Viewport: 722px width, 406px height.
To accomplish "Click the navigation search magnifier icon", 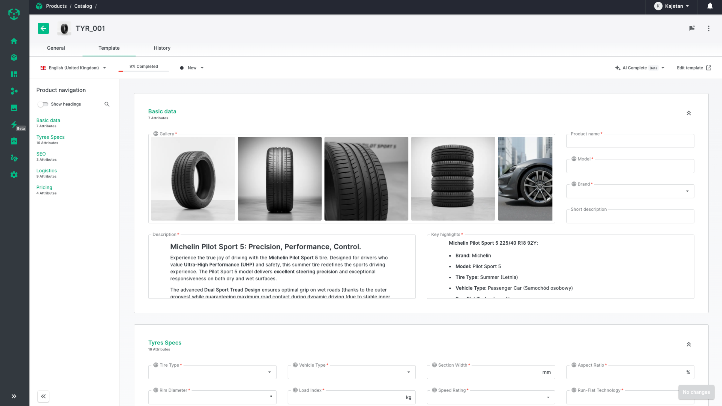I will click(x=107, y=104).
